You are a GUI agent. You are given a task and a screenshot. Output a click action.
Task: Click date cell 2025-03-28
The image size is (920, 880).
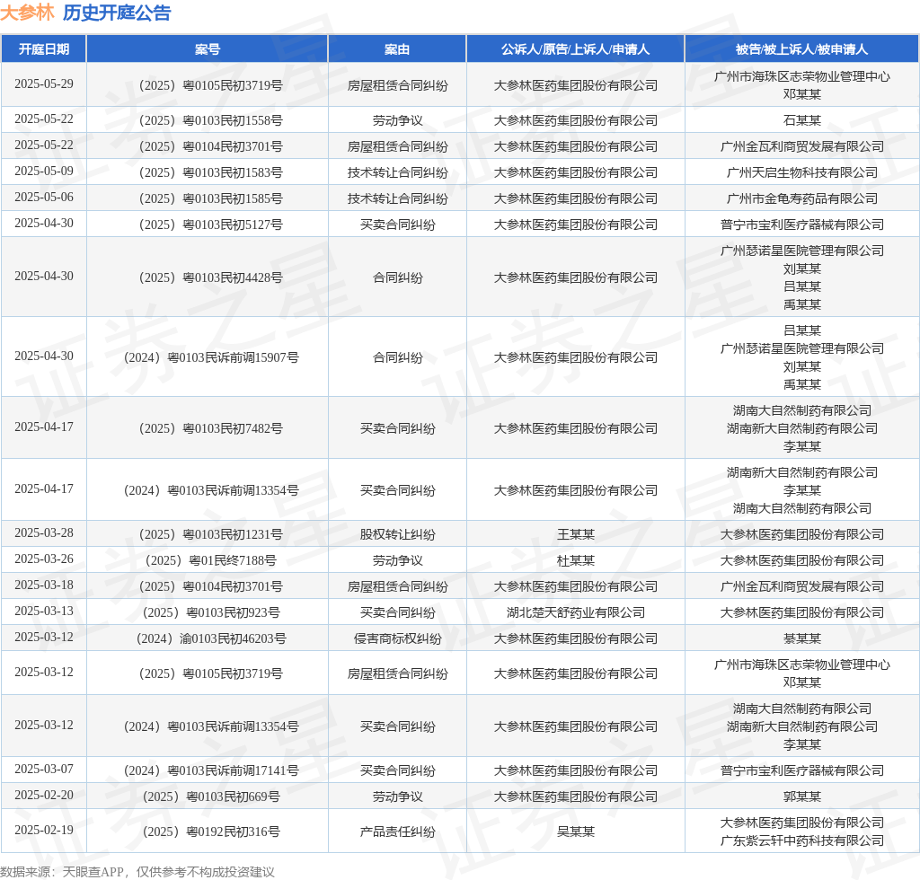(44, 532)
